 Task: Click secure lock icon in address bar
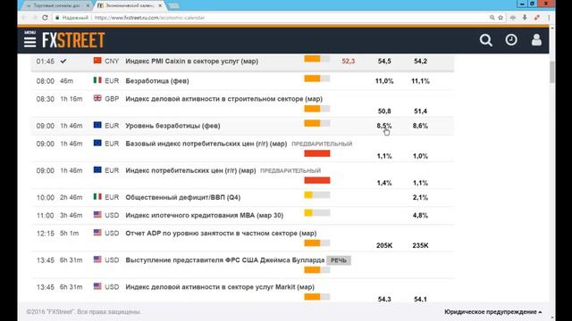pyautogui.click(x=57, y=18)
